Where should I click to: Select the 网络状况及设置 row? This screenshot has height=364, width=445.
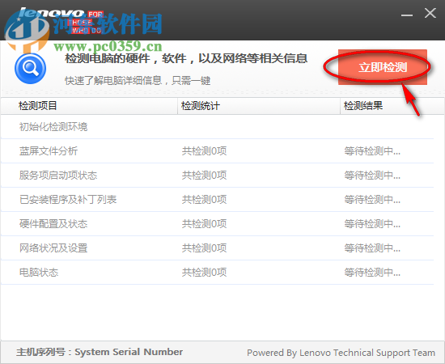pos(218,248)
